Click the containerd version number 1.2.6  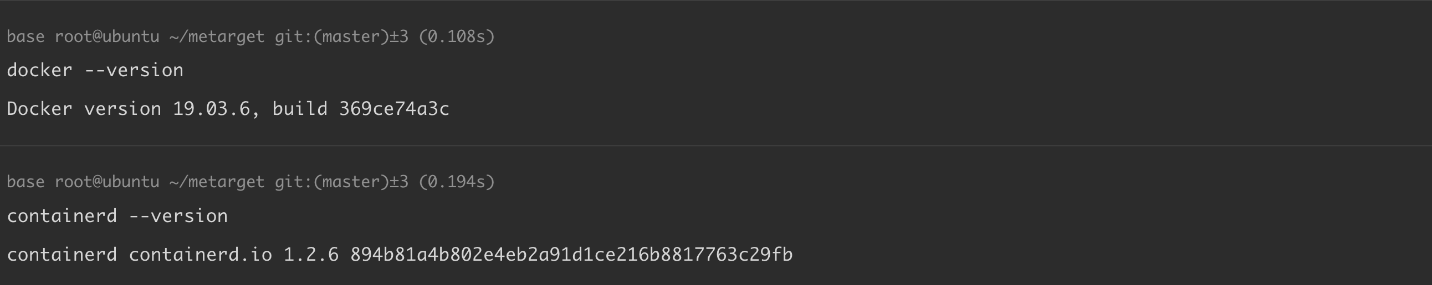(x=311, y=255)
